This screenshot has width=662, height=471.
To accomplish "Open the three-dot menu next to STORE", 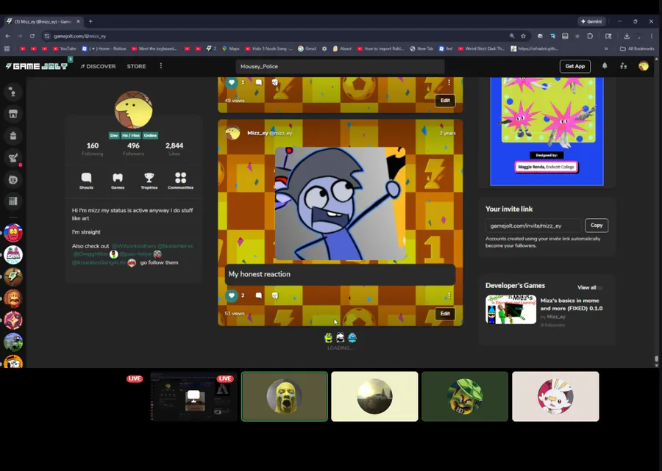I will pos(161,66).
